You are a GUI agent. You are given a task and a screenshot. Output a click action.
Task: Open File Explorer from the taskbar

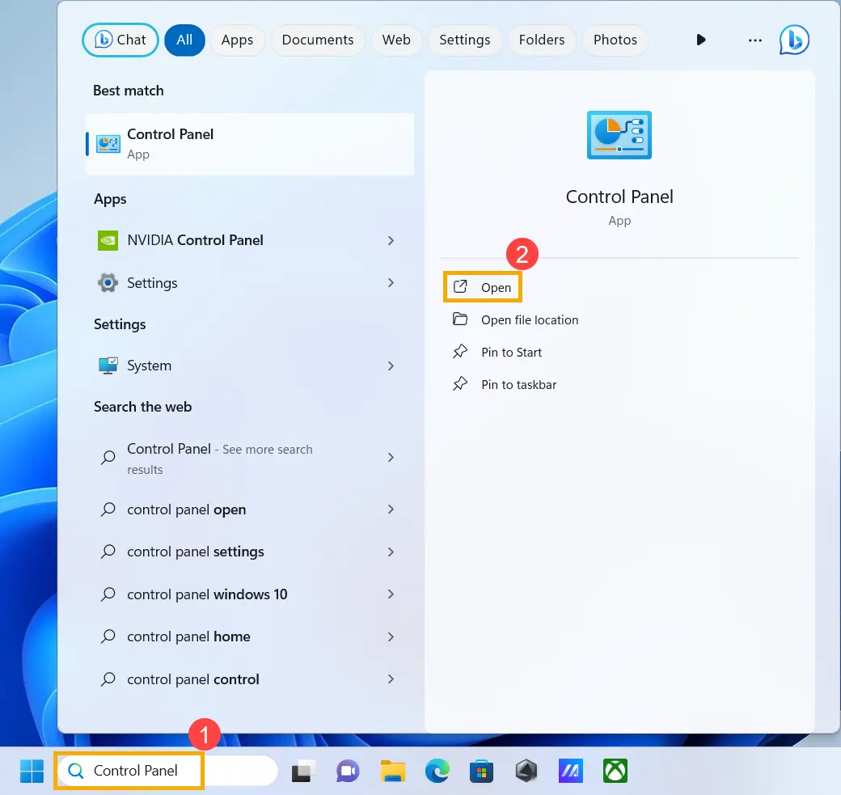pyautogui.click(x=392, y=772)
